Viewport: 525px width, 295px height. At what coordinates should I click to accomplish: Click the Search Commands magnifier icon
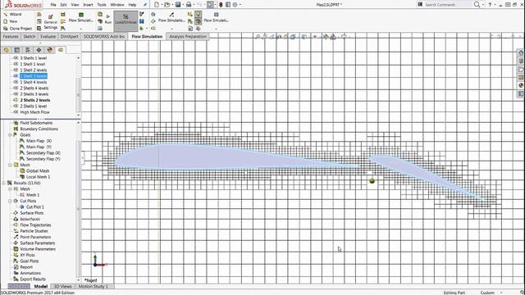[477, 5]
